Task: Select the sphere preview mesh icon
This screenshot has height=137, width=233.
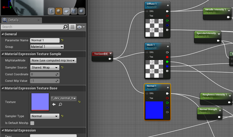Action: 59,11
